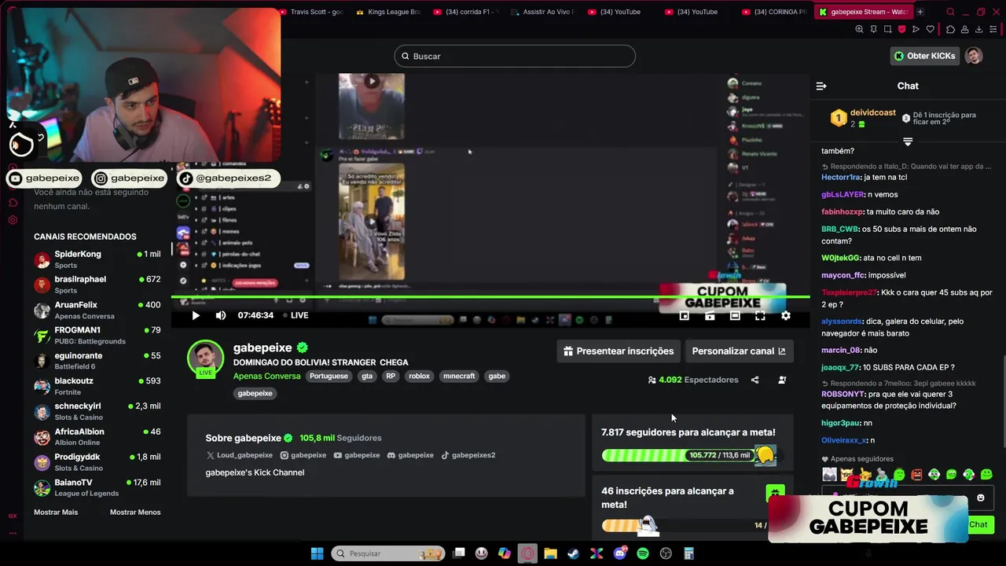
Task: Open picture-in-picture on the player
Action: click(x=685, y=315)
